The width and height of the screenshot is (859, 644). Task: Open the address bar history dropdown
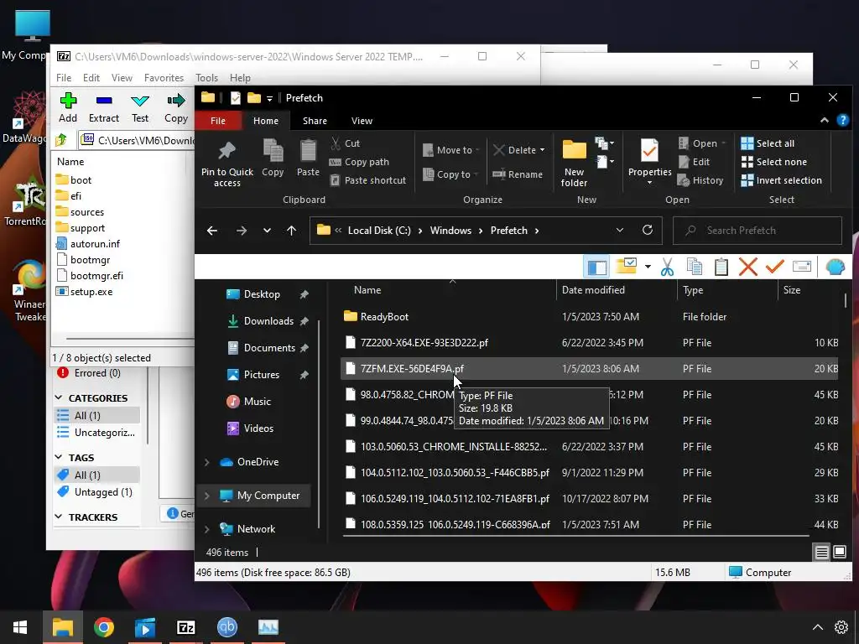(x=620, y=230)
